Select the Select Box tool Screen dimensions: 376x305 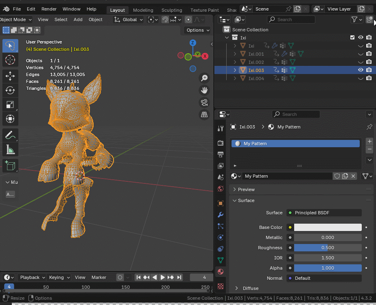coord(10,46)
